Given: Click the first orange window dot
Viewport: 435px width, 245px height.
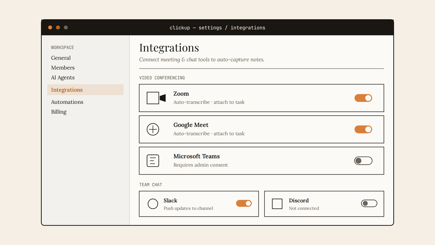Looking at the screenshot, I should 50,28.
